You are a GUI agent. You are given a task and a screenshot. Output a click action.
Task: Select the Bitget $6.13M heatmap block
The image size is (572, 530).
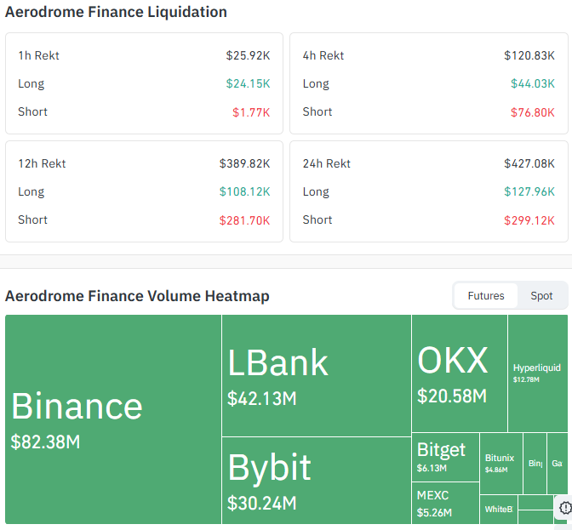tap(445, 457)
